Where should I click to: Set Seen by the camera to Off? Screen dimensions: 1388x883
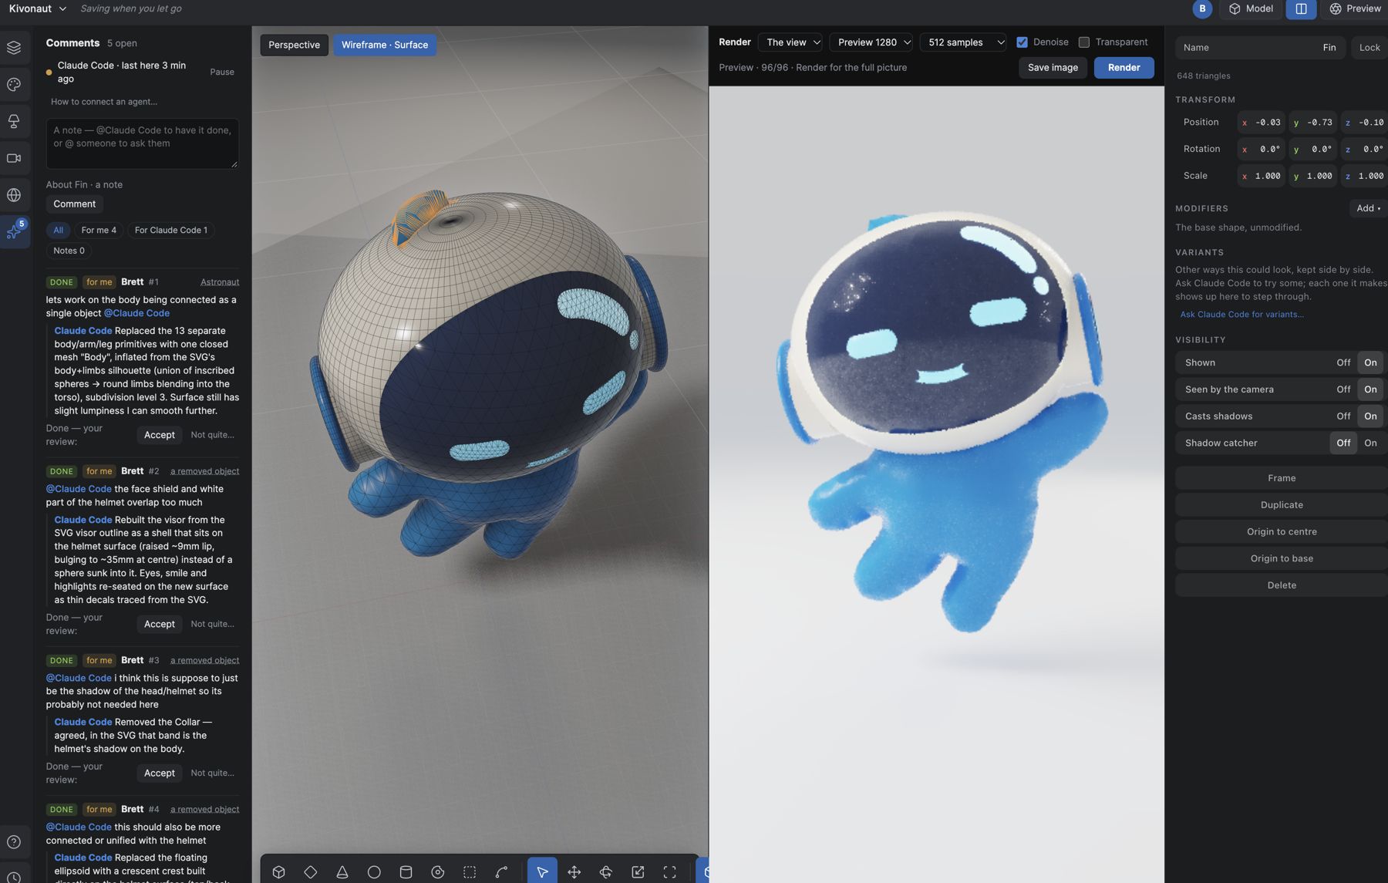click(1343, 389)
